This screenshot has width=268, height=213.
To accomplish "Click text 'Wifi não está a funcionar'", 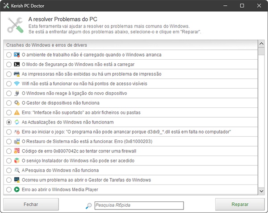I will (47, 84).
